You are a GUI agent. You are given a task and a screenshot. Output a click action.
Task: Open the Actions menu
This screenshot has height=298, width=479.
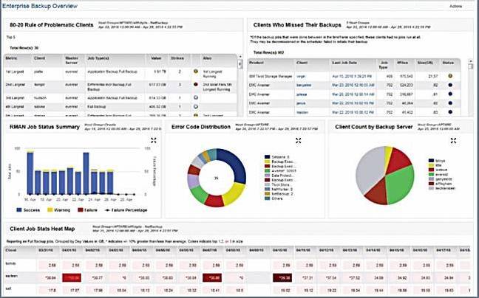coord(456,6)
